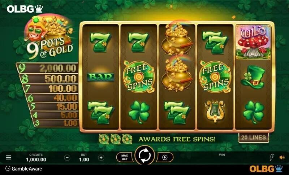Select the 6 pots 40.00 paytable row
The image size is (289, 175).
(52, 98)
